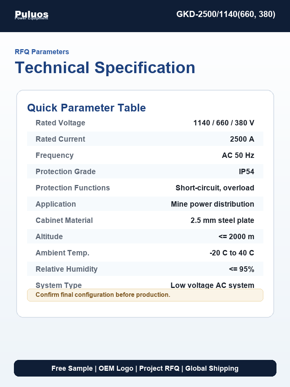Select Project RFQ in the footer bar

tap(159, 368)
